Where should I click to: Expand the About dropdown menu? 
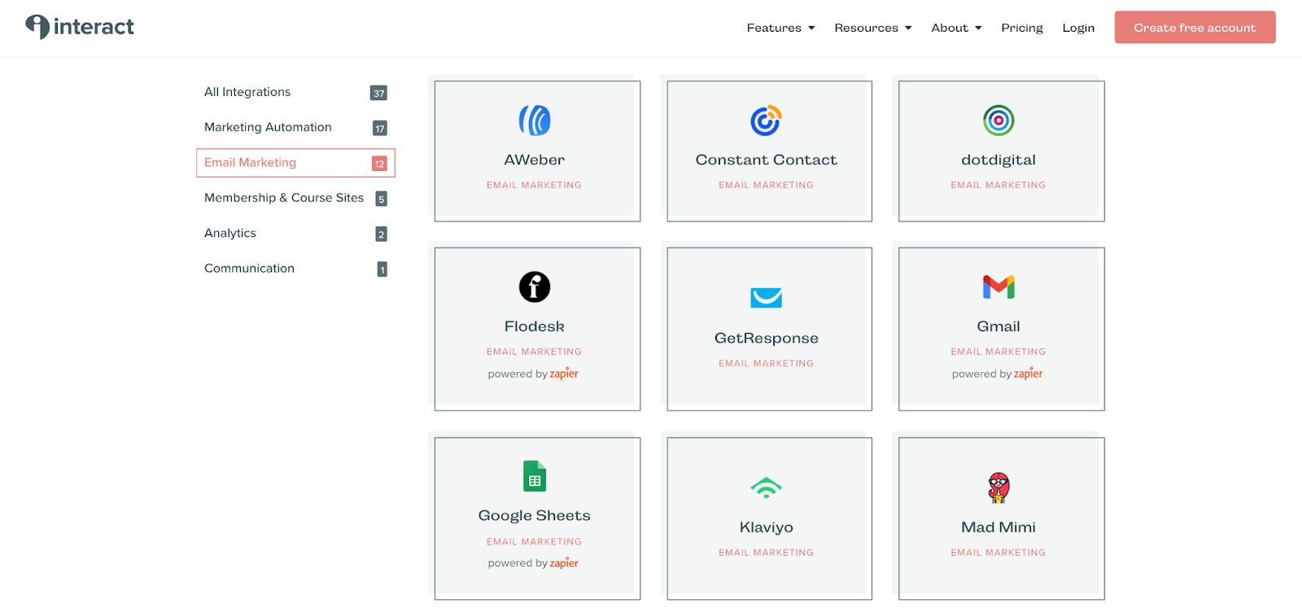click(x=956, y=28)
